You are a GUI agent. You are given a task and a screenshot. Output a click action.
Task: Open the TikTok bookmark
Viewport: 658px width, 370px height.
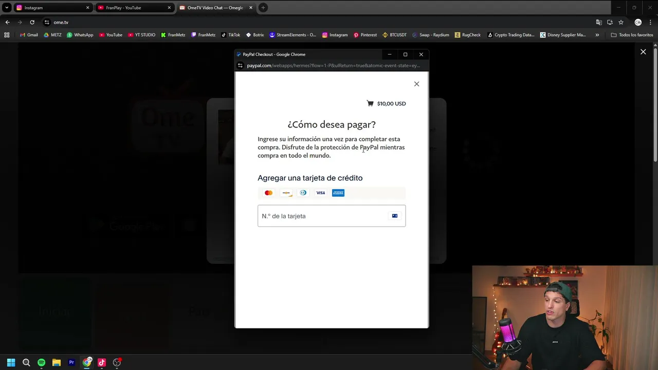(x=230, y=35)
